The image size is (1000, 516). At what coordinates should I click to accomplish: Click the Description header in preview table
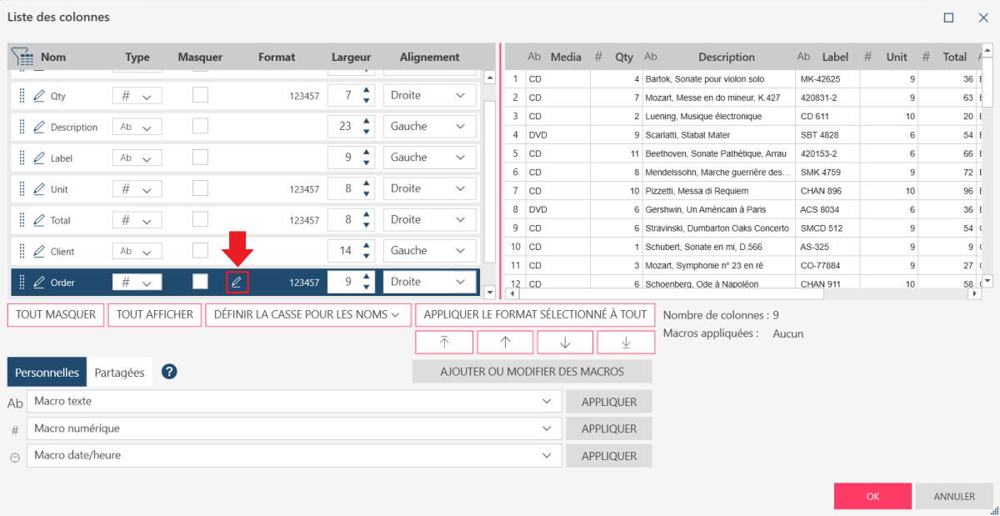point(727,58)
